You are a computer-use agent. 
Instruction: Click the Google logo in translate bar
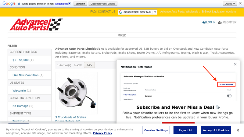(x=9, y=3)
